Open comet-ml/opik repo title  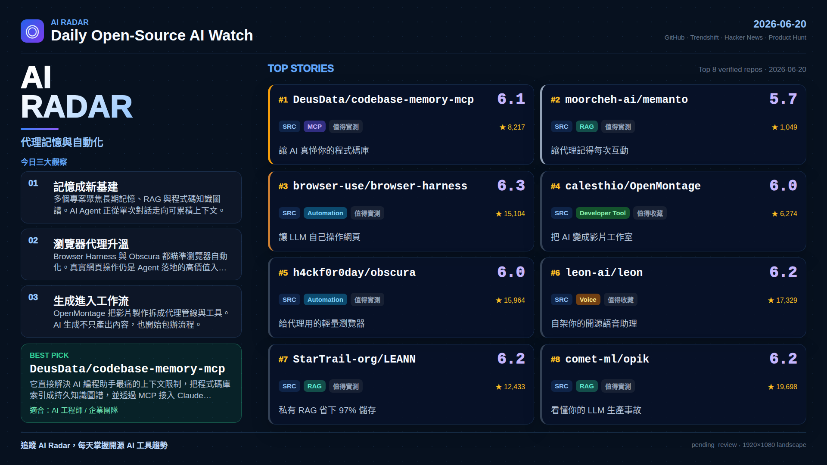point(607,359)
